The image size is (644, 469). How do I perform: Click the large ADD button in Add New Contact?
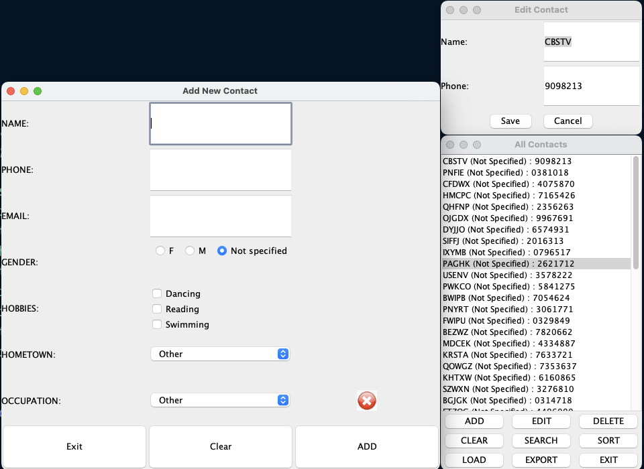click(367, 446)
